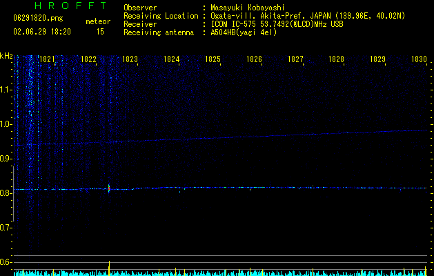Click the Observer label
The height and width of the screenshot is (276, 434).
coord(140,8)
